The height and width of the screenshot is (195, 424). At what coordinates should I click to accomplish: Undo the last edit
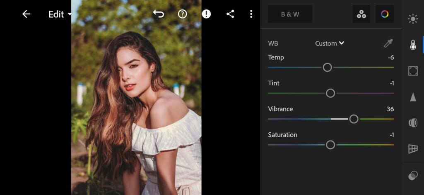(x=159, y=14)
